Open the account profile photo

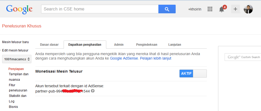click(x=248, y=9)
